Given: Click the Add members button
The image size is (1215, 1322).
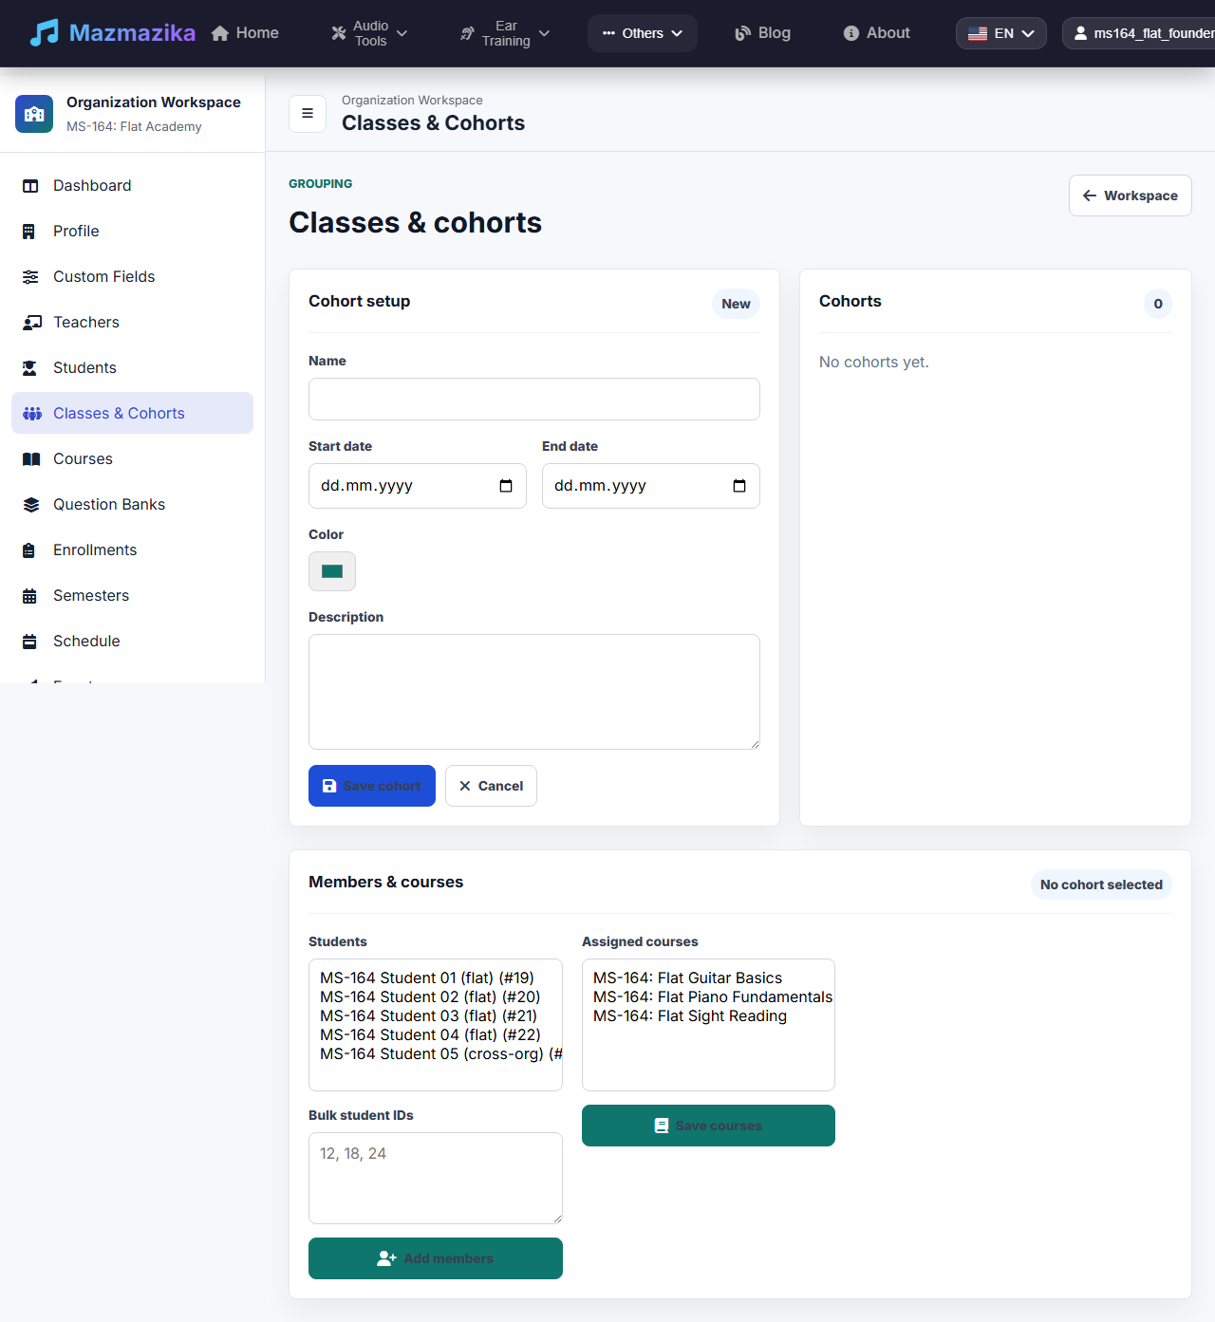Looking at the screenshot, I should click(436, 1258).
